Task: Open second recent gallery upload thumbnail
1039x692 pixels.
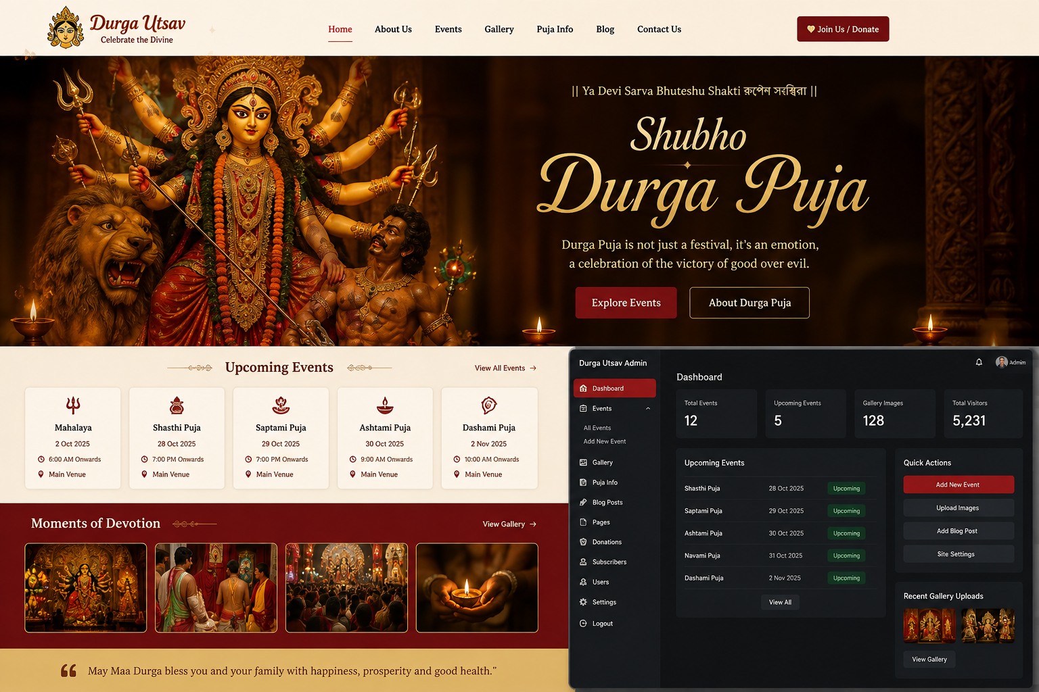Action: [988, 625]
